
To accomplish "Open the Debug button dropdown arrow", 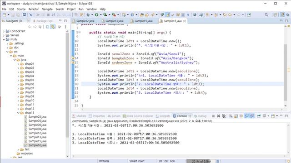I will (x=92, y=15).
